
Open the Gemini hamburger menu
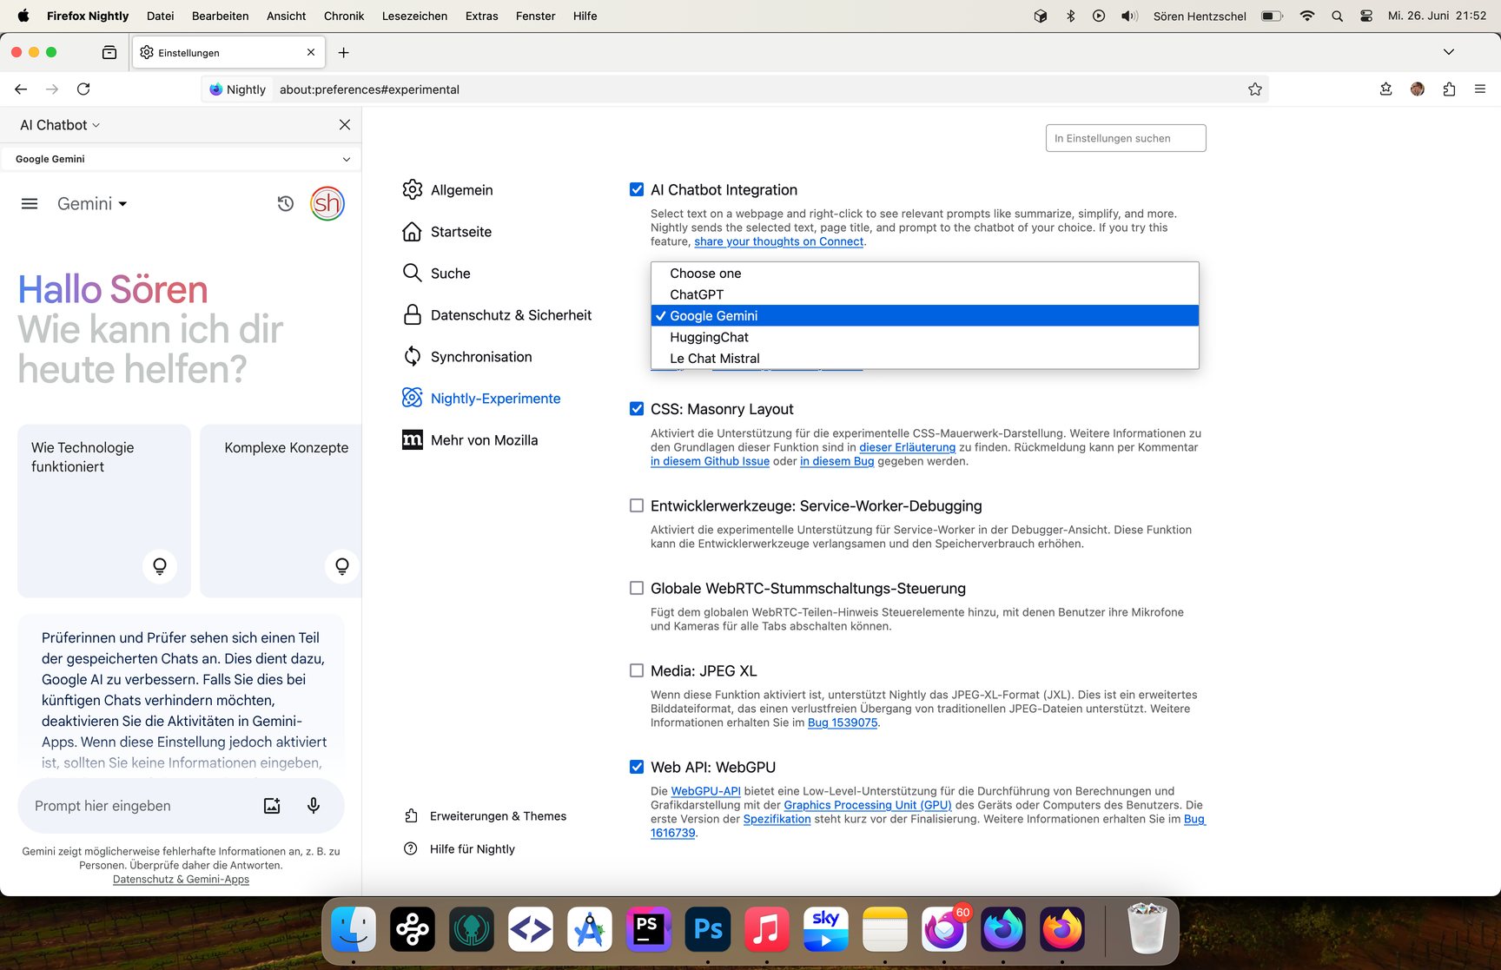click(x=30, y=204)
